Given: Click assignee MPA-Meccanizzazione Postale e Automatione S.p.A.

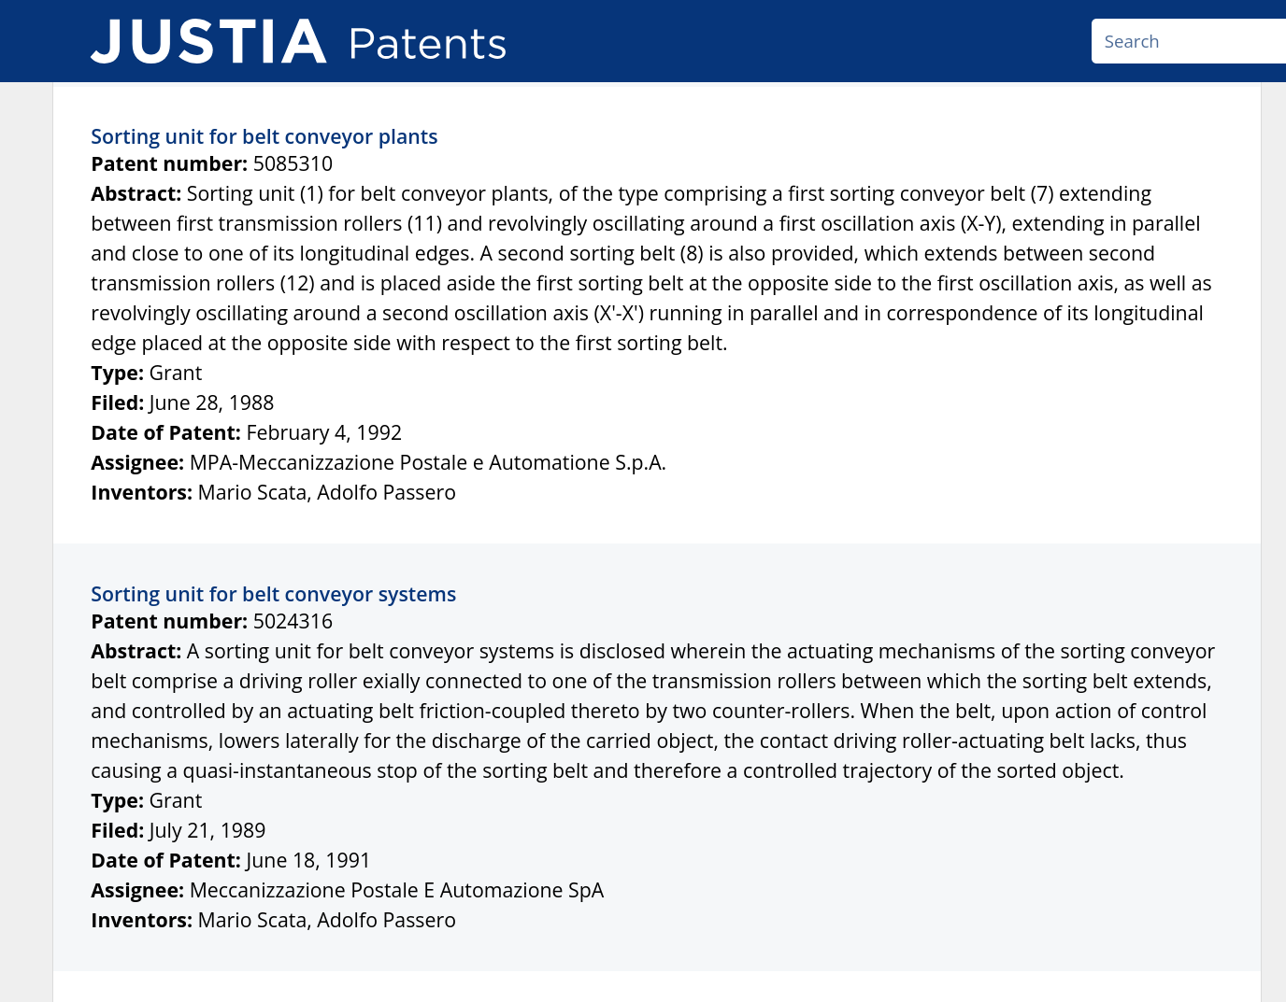Looking at the screenshot, I should (x=427, y=462).
